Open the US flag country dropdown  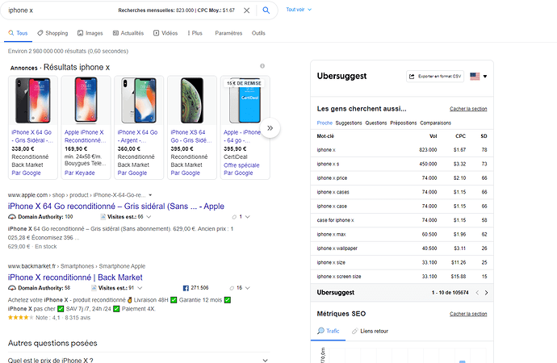click(x=478, y=77)
